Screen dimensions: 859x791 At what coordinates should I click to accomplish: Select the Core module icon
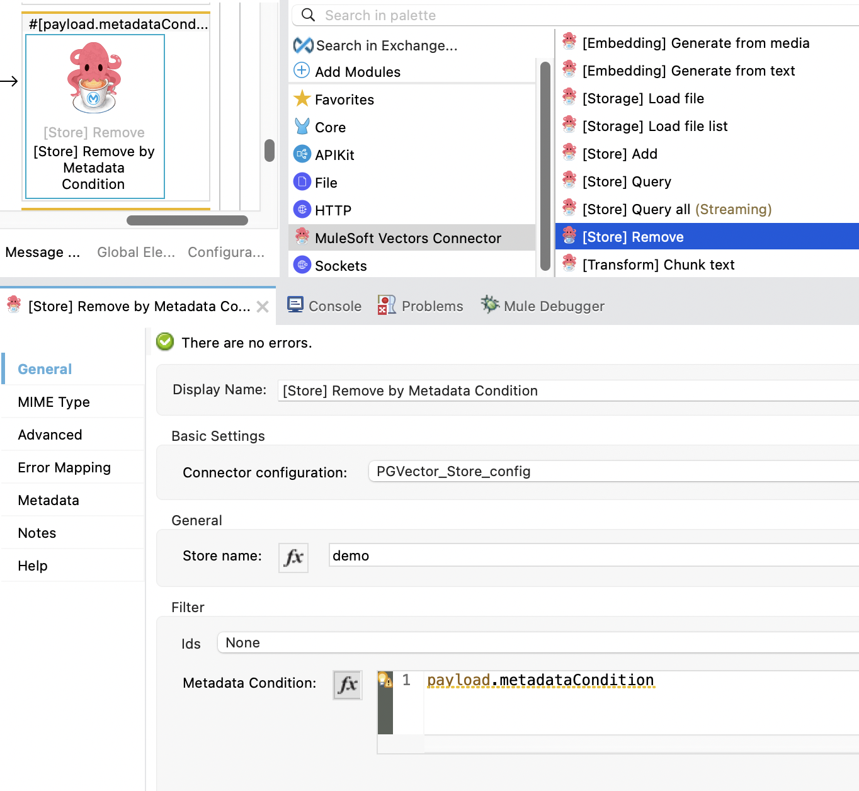(302, 126)
